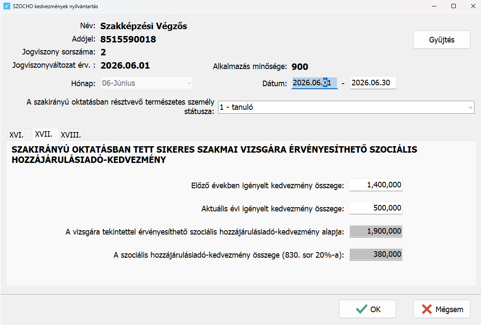Click the Előző években igényelt kedvezmény amount field
The width and height of the screenshot is (481, 325).
376,185
